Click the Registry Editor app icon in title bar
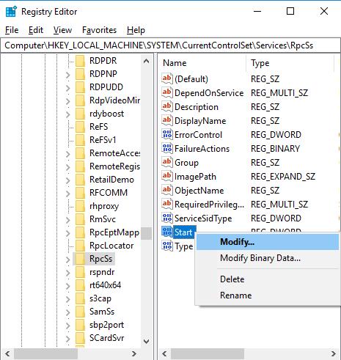341x360 pixels. tap(11, 12)
